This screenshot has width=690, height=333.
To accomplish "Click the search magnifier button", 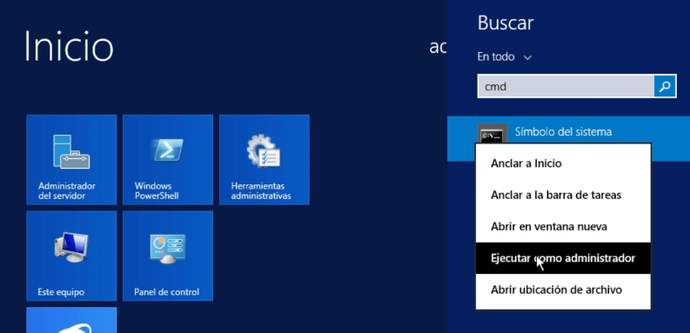I will (665, 86).
